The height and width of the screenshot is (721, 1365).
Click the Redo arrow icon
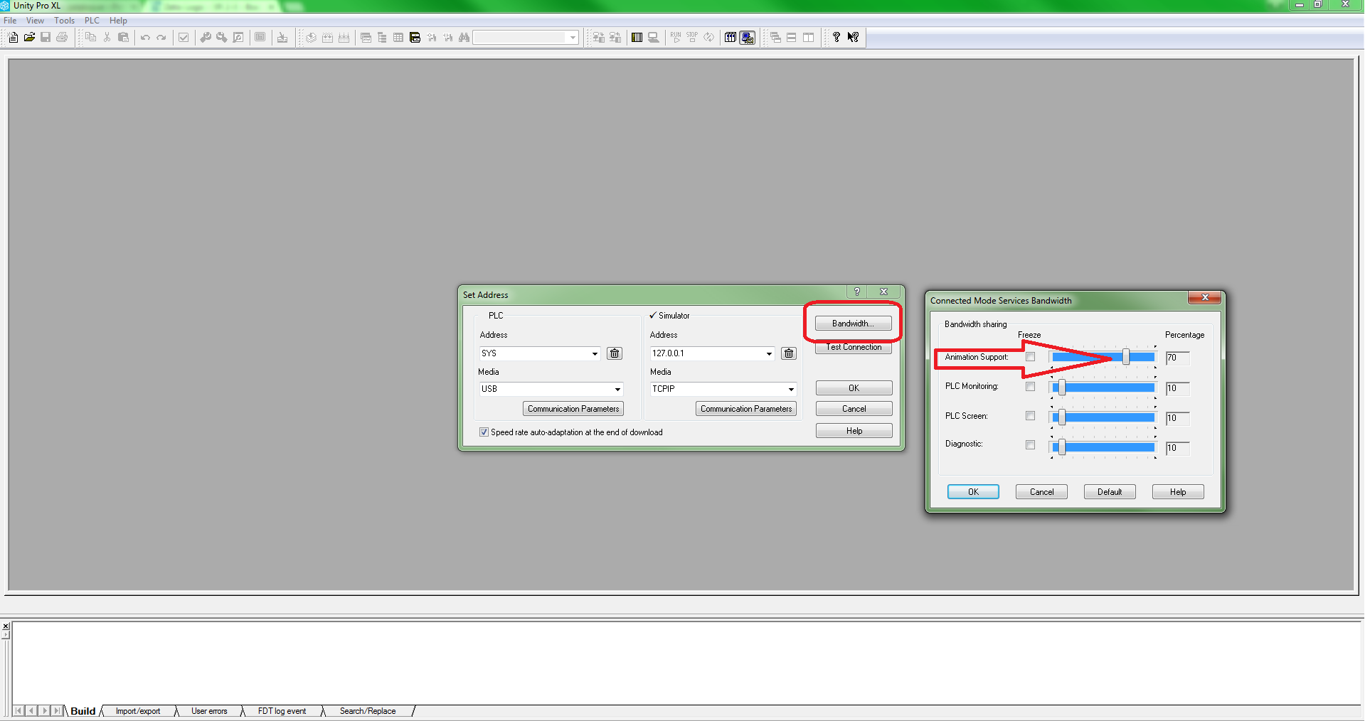[x=161, y=37]
